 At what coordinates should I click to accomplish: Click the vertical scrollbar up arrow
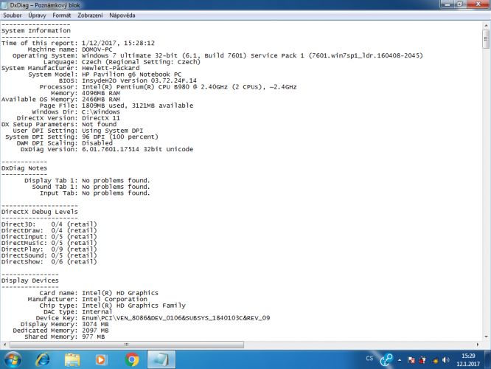pos(486,25)
